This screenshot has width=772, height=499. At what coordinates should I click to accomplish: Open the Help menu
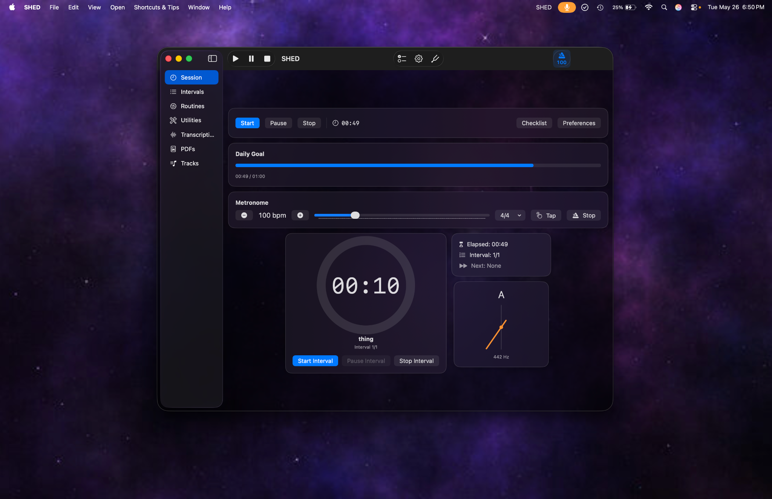tap(225, 7)
